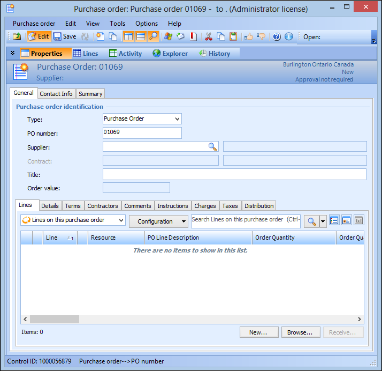Collapse the navigation bar with double chevron
This screenshot has width=382, height=371.
tap(13, 53)
